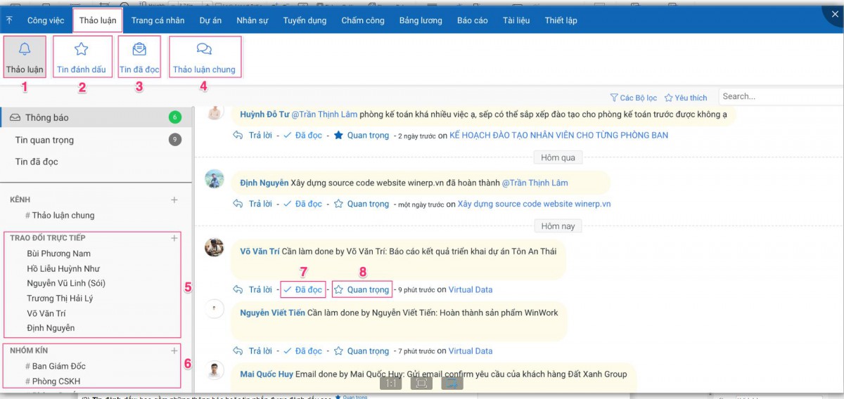
Task: Open Xây dựng source code website winerp.vn link
Action: 534,204
